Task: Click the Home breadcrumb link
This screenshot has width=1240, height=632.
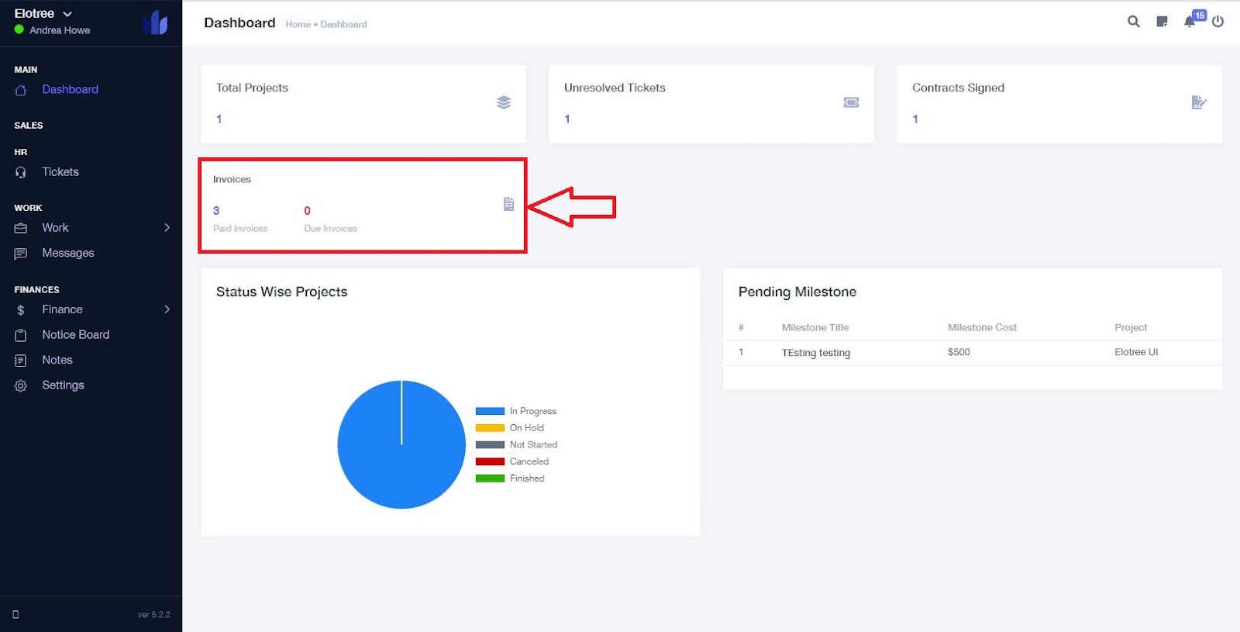Action: [x=298, y=24]
